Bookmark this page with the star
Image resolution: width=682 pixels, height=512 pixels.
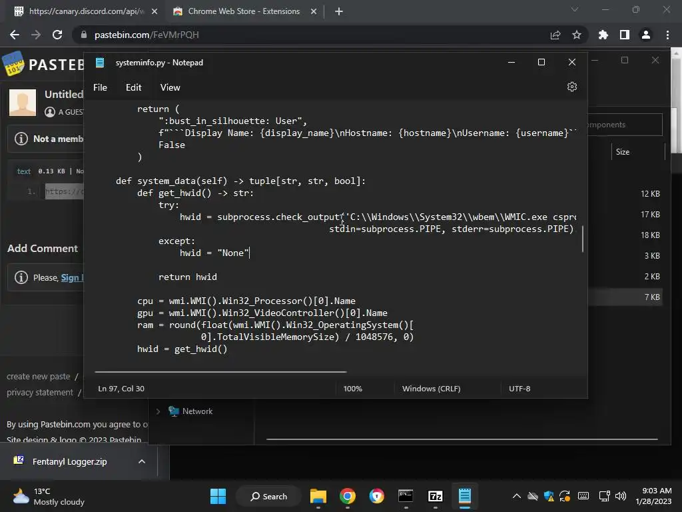pos(577,35)
